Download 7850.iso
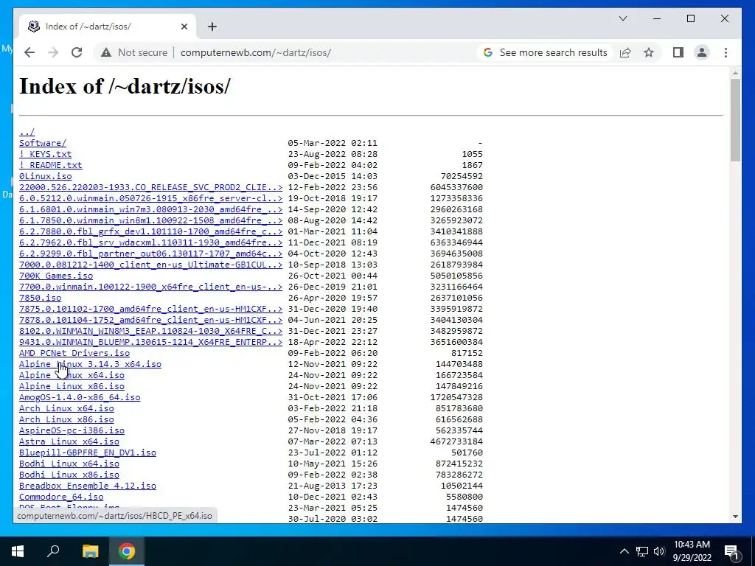The image size is (755, 566). pyautogui.click(x=40, y=298)
